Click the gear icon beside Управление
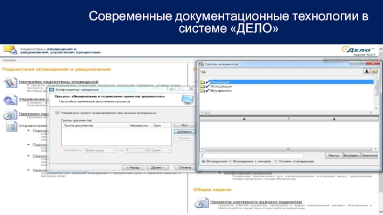Screen dimensions: 383x215 (10, 100)
